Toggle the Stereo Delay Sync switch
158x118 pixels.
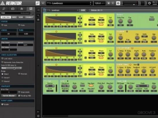pyautogui.click(x=138, y=65)
